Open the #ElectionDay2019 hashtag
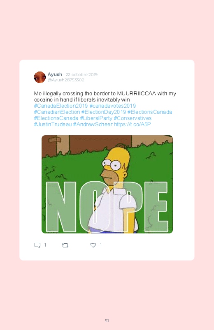This screenshot has width=214, height=330. pyautogui.click(x=104, y=112)
